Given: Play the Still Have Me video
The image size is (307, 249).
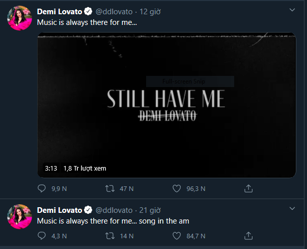Looking at the screenshot, I should 166,104.
